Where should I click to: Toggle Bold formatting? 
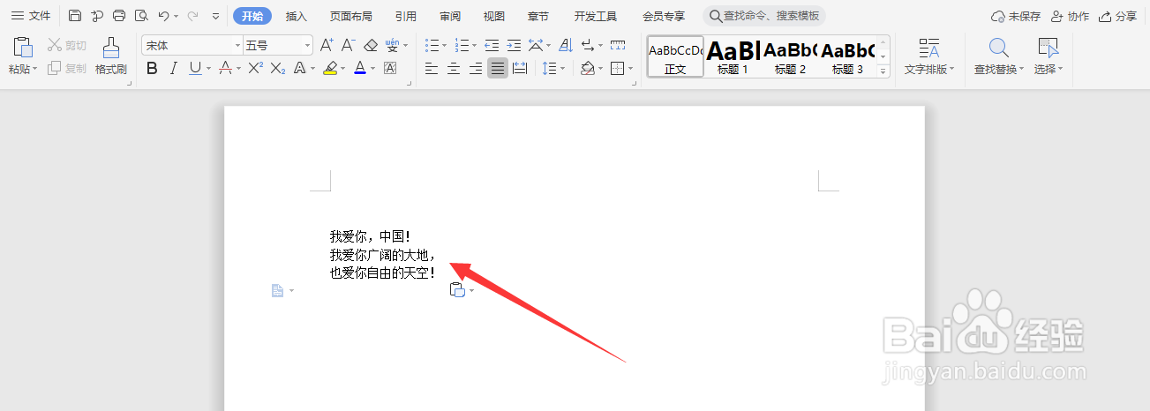pyautogui.click(x=152, y=68)
